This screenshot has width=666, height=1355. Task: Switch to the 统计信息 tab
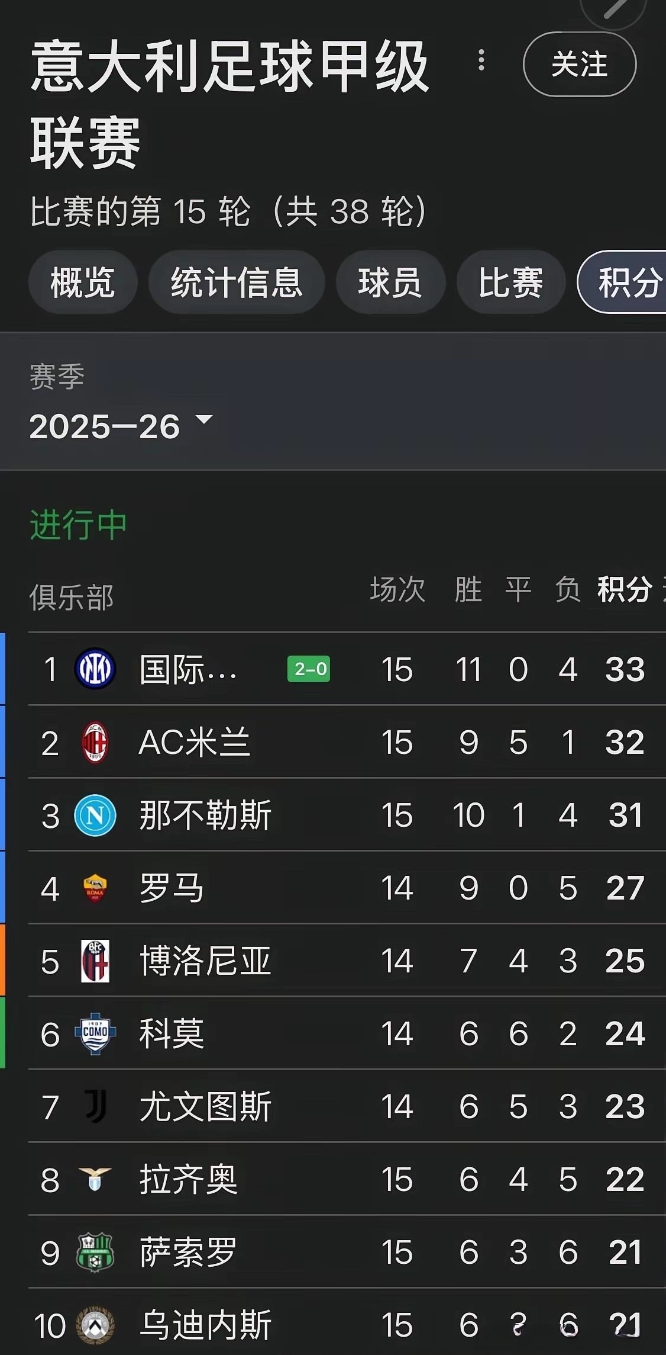[237, 282]
